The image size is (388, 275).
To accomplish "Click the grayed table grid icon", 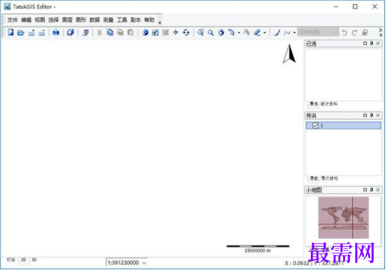I will click(x=165, y=32).
